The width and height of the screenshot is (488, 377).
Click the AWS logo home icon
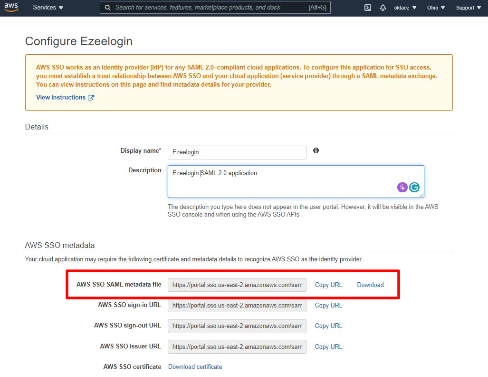point(11,7)
